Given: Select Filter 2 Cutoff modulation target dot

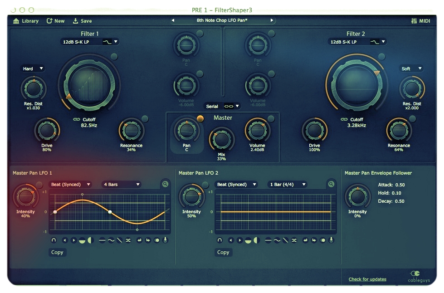Looking at the screenshot, I should (382, 56).
